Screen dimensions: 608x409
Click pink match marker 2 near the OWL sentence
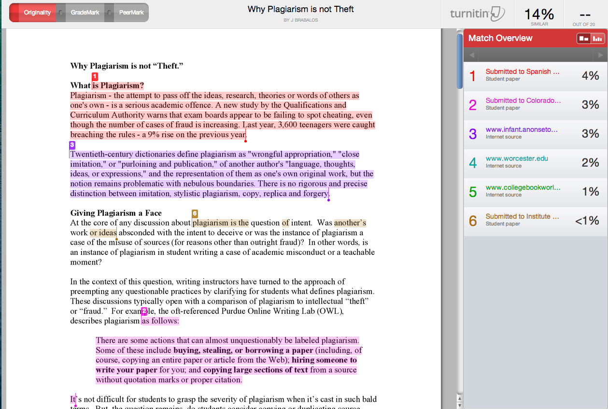[x=143, y=312]
